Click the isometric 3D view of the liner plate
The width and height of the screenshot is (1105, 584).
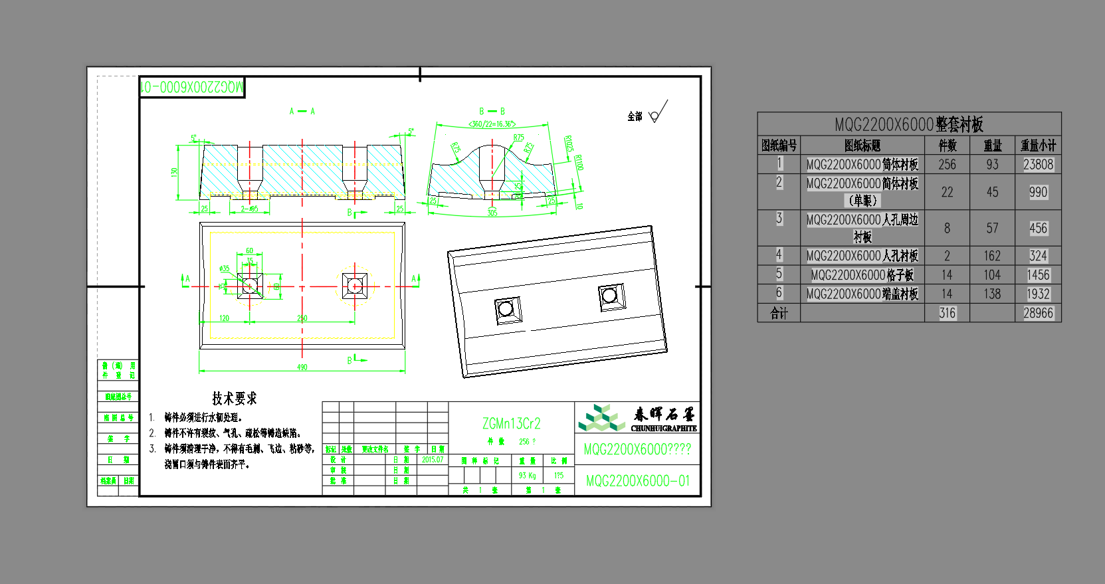(x=557, y=301)
